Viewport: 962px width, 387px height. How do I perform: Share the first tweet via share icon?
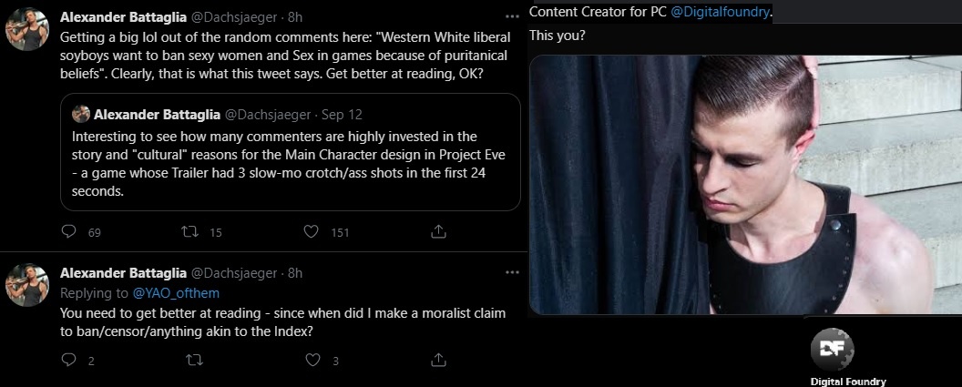click(x=438, y=231)
